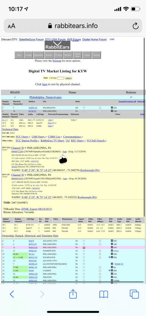Open the Statistics navigation button
The height and width of the screenshot is (316, 146).
(x=68, y=55)
